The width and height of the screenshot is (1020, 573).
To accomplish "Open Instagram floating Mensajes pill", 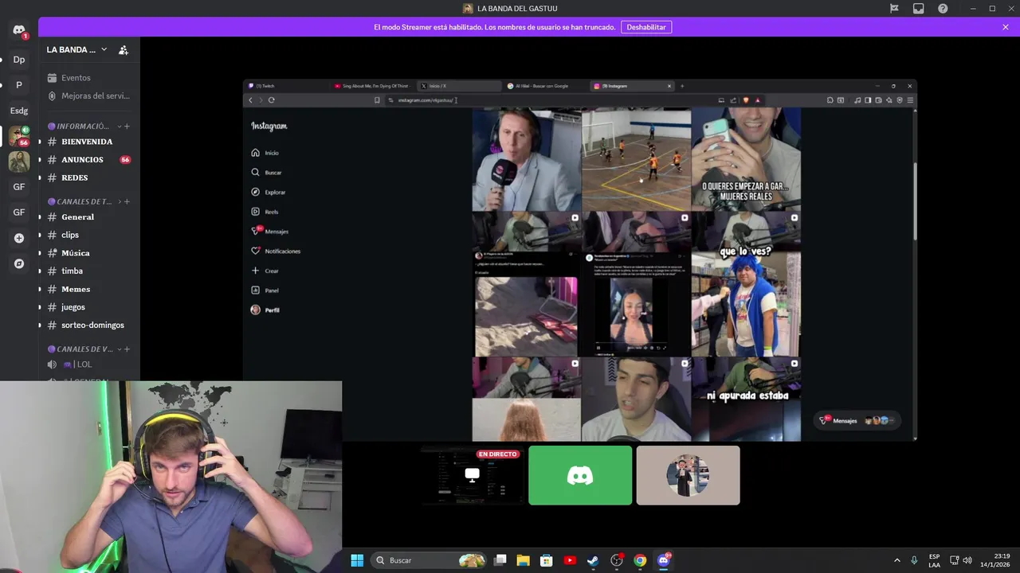I will pyautogui.click(x=858, y=420).
